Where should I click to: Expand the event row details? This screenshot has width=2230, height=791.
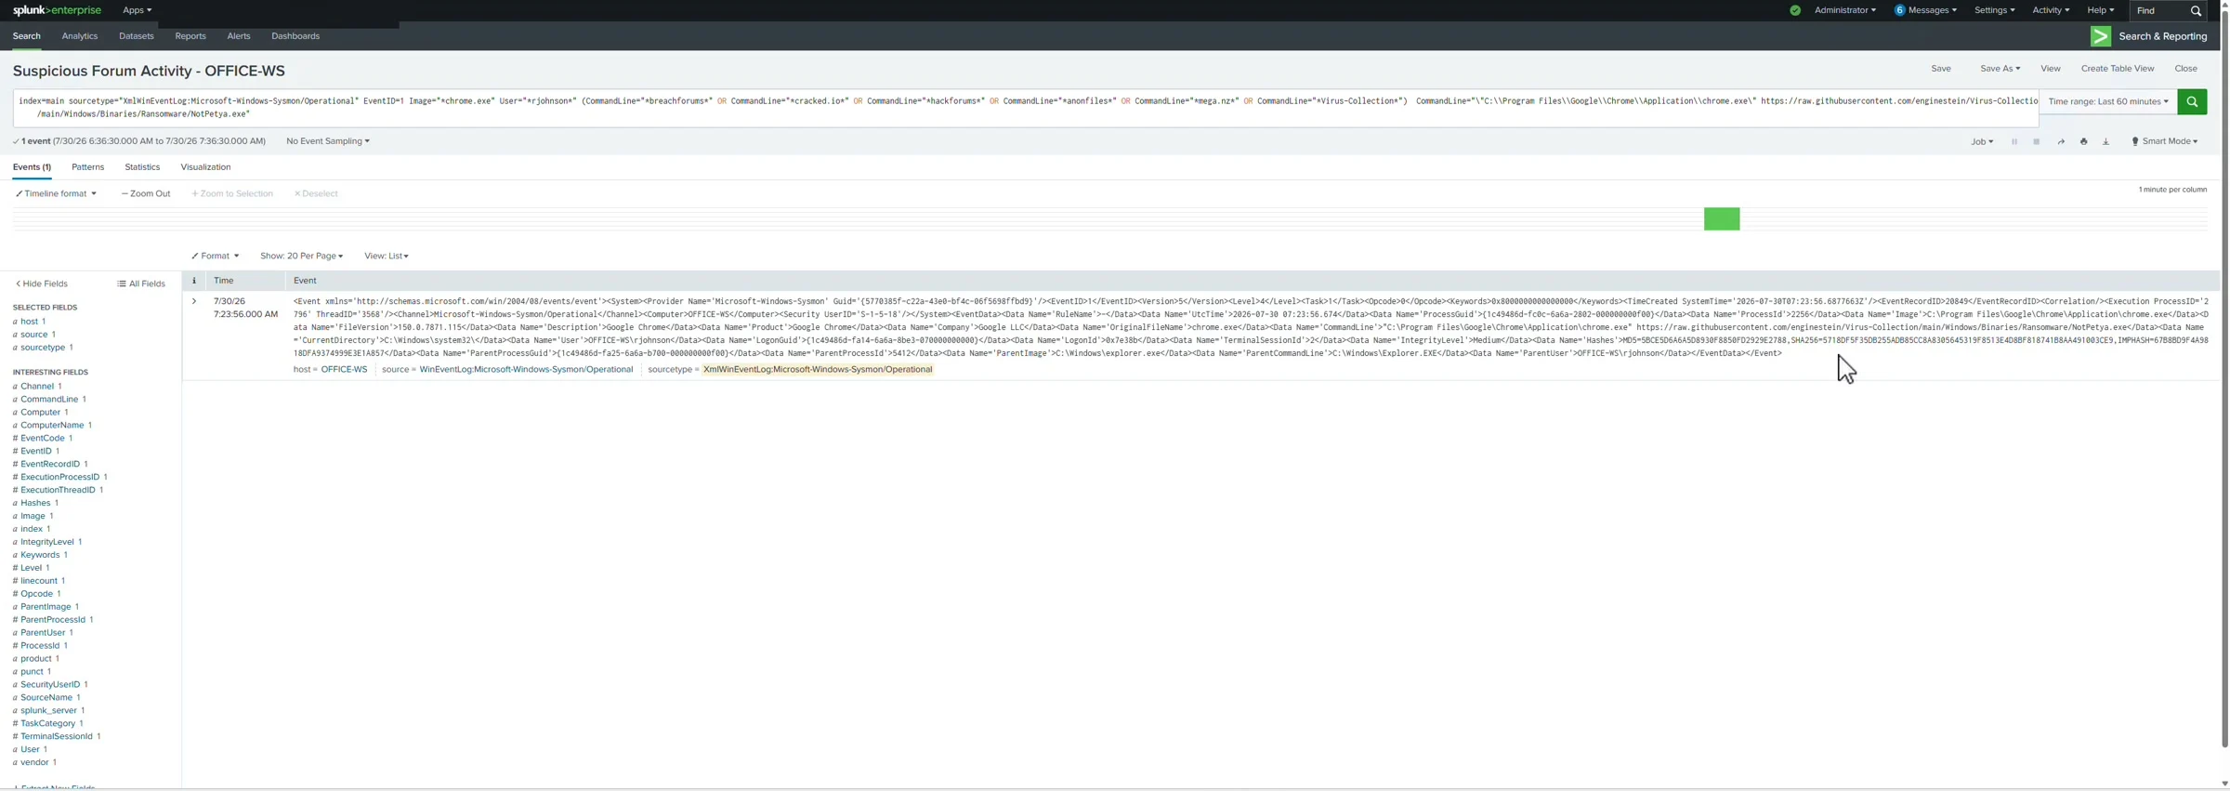click(x=194, y=301)
